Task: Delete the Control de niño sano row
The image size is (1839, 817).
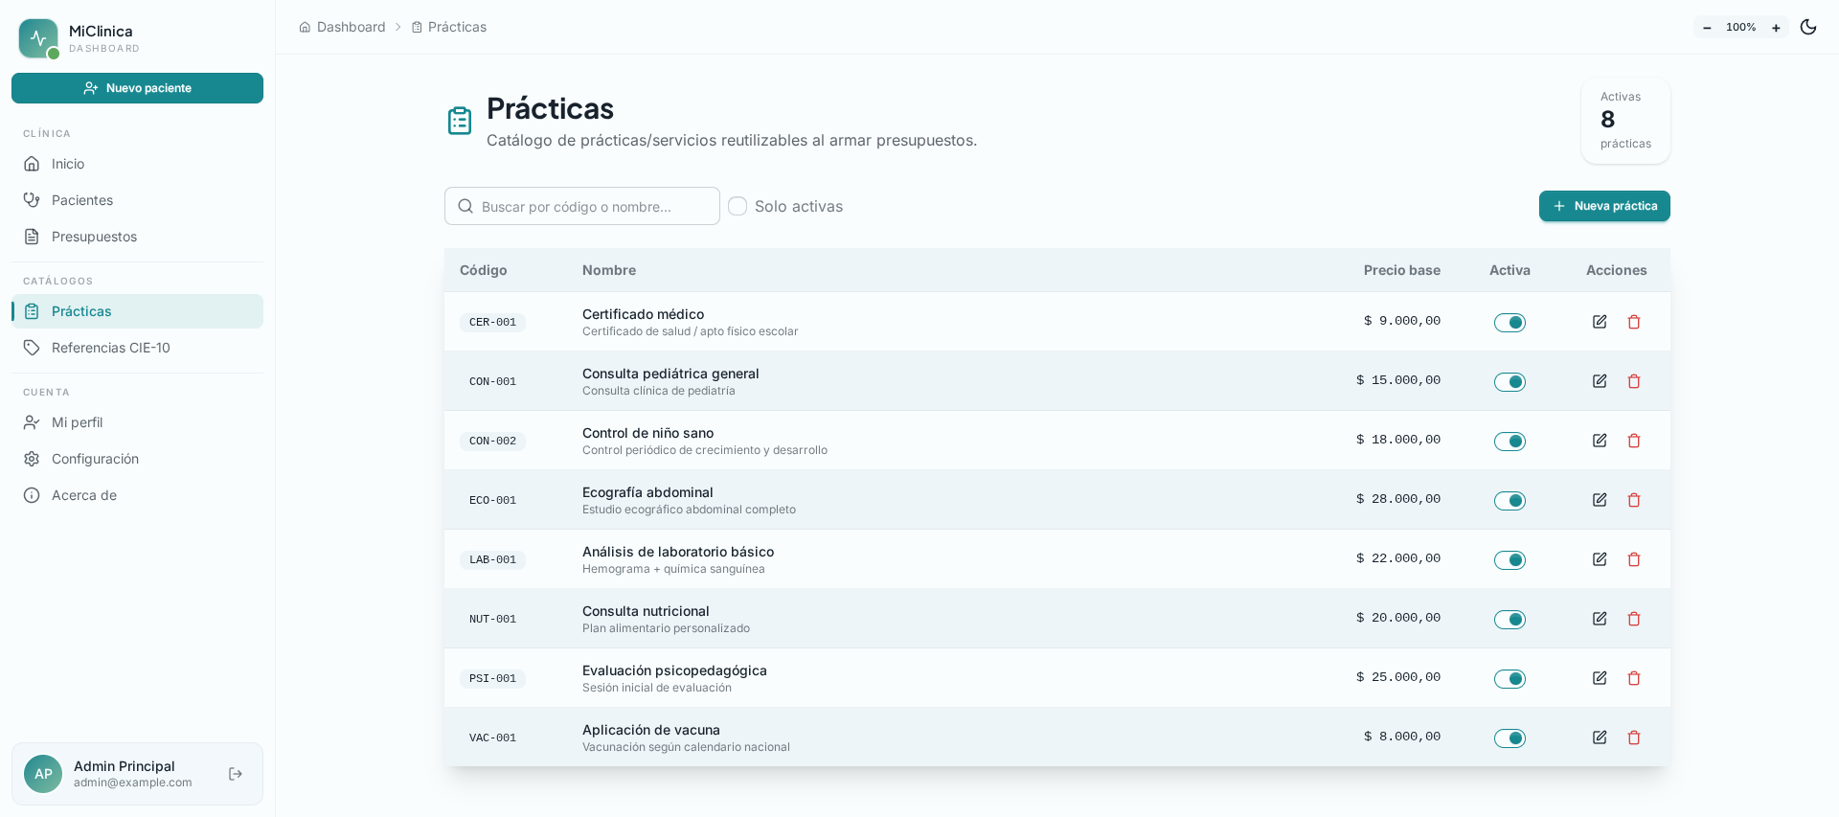Action: [1634, 441]
